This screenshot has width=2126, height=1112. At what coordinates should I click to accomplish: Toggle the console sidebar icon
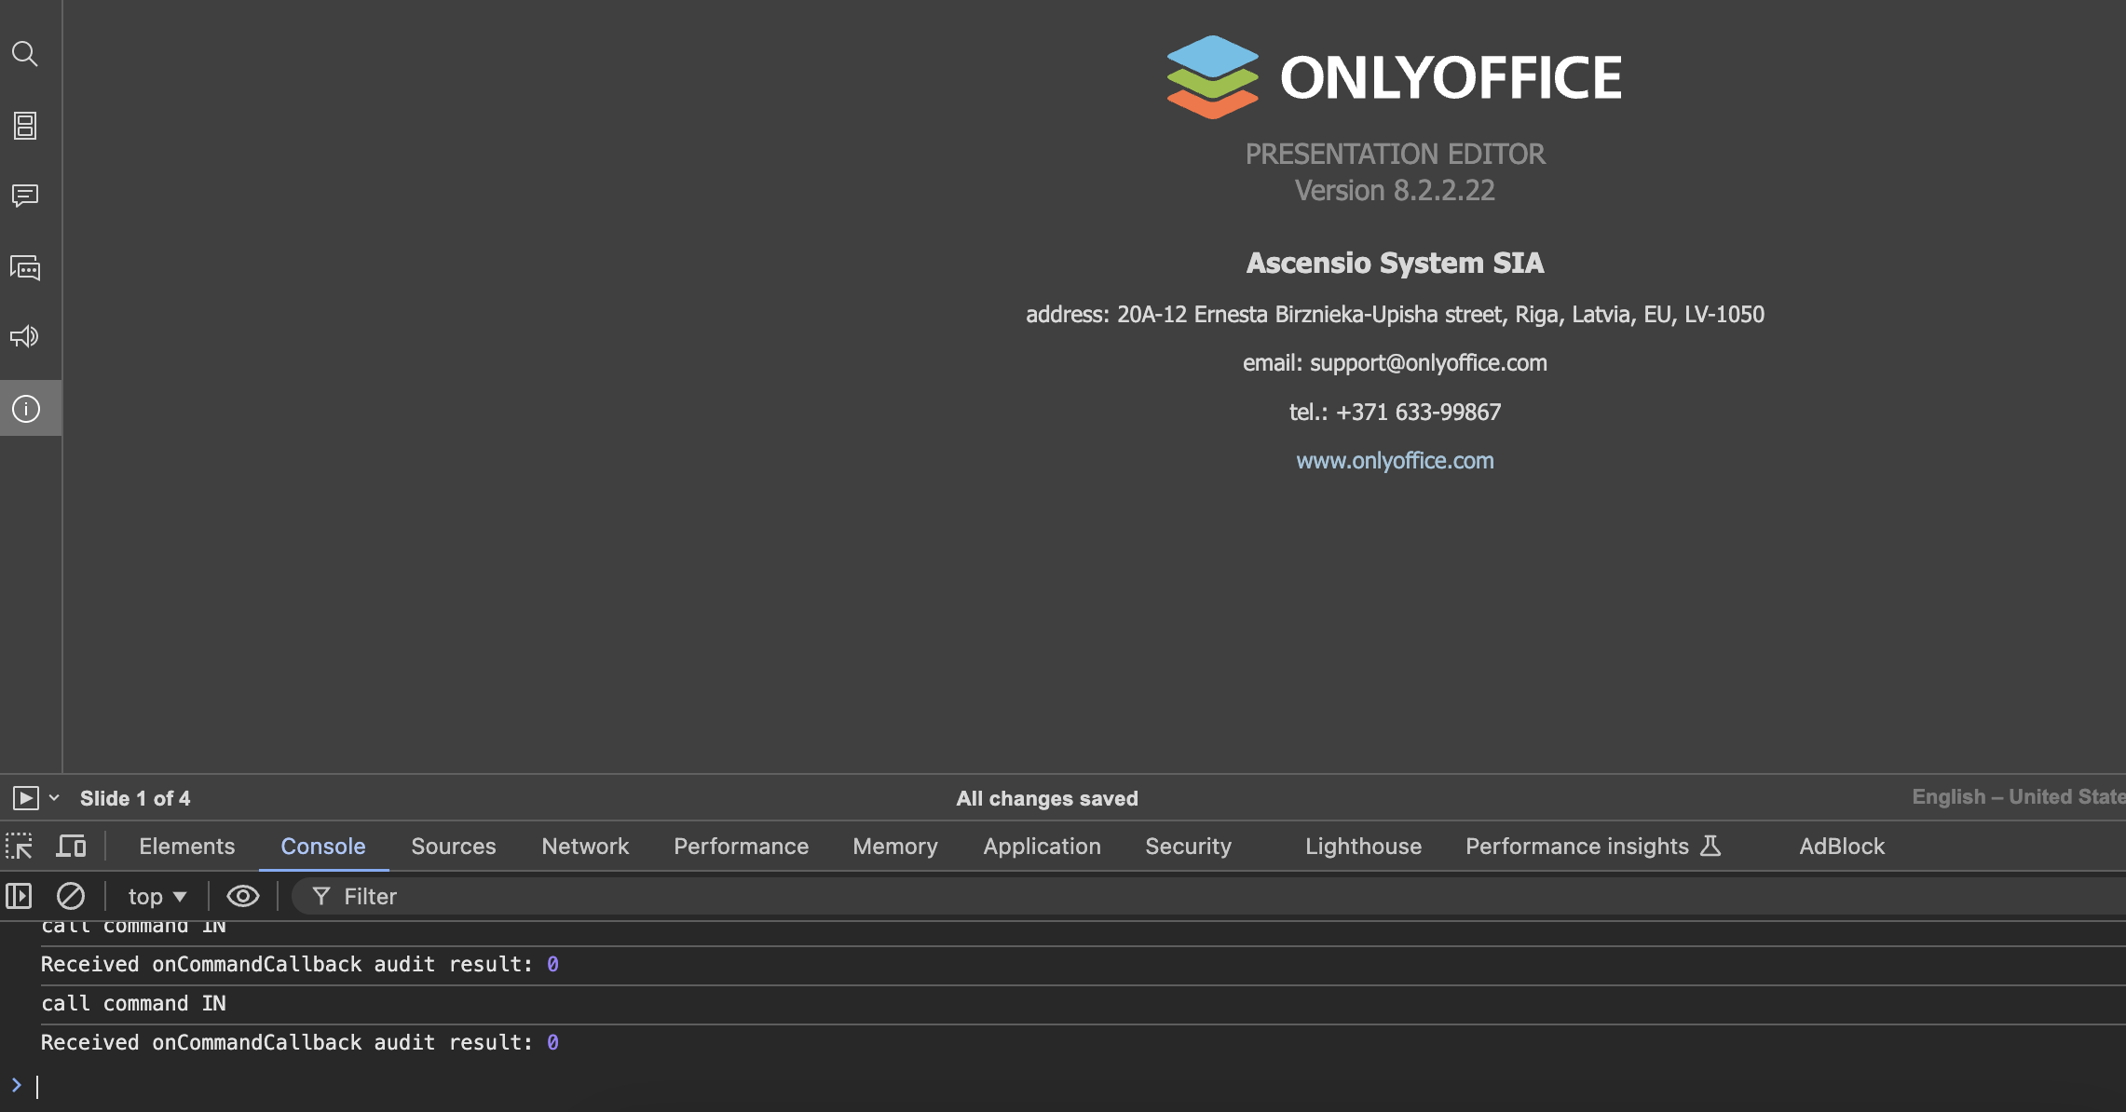(x=19, y=896)
